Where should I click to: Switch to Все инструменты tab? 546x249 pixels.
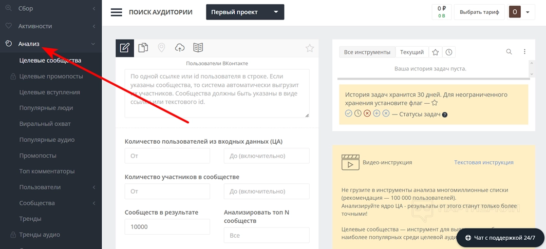(x=367, y=52)
